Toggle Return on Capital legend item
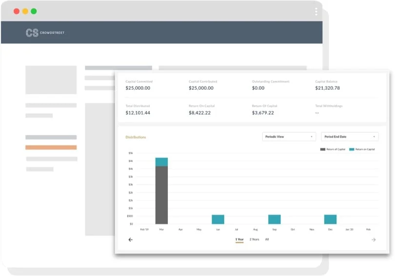 [363, 149]
